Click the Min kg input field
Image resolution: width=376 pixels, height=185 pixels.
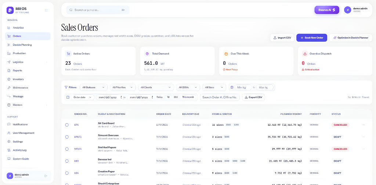pyautogui.click(x=243, y=87)
